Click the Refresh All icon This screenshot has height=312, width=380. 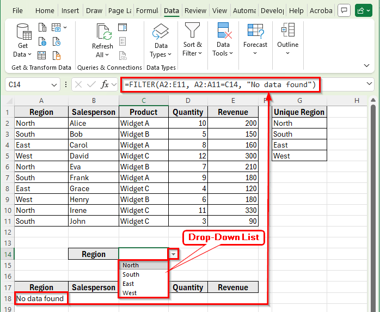(x=104, y=32)
